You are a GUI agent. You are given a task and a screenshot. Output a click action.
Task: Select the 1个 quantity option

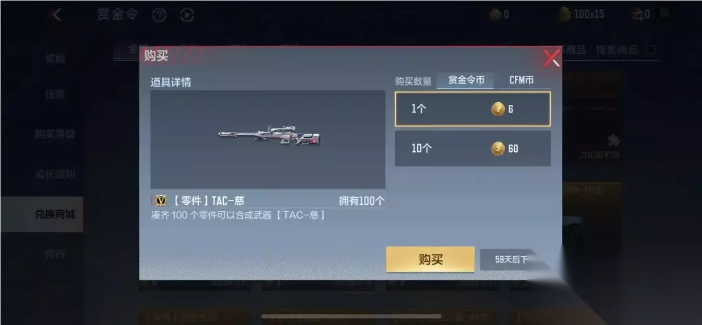click(473, 109)
